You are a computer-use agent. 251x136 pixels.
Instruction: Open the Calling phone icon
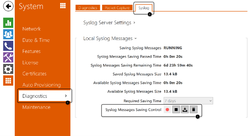8,46
